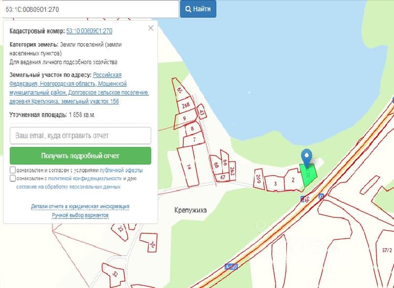This screenshot has height=288, width=394.
Task: Open the land plot address link
Action: 79,88
